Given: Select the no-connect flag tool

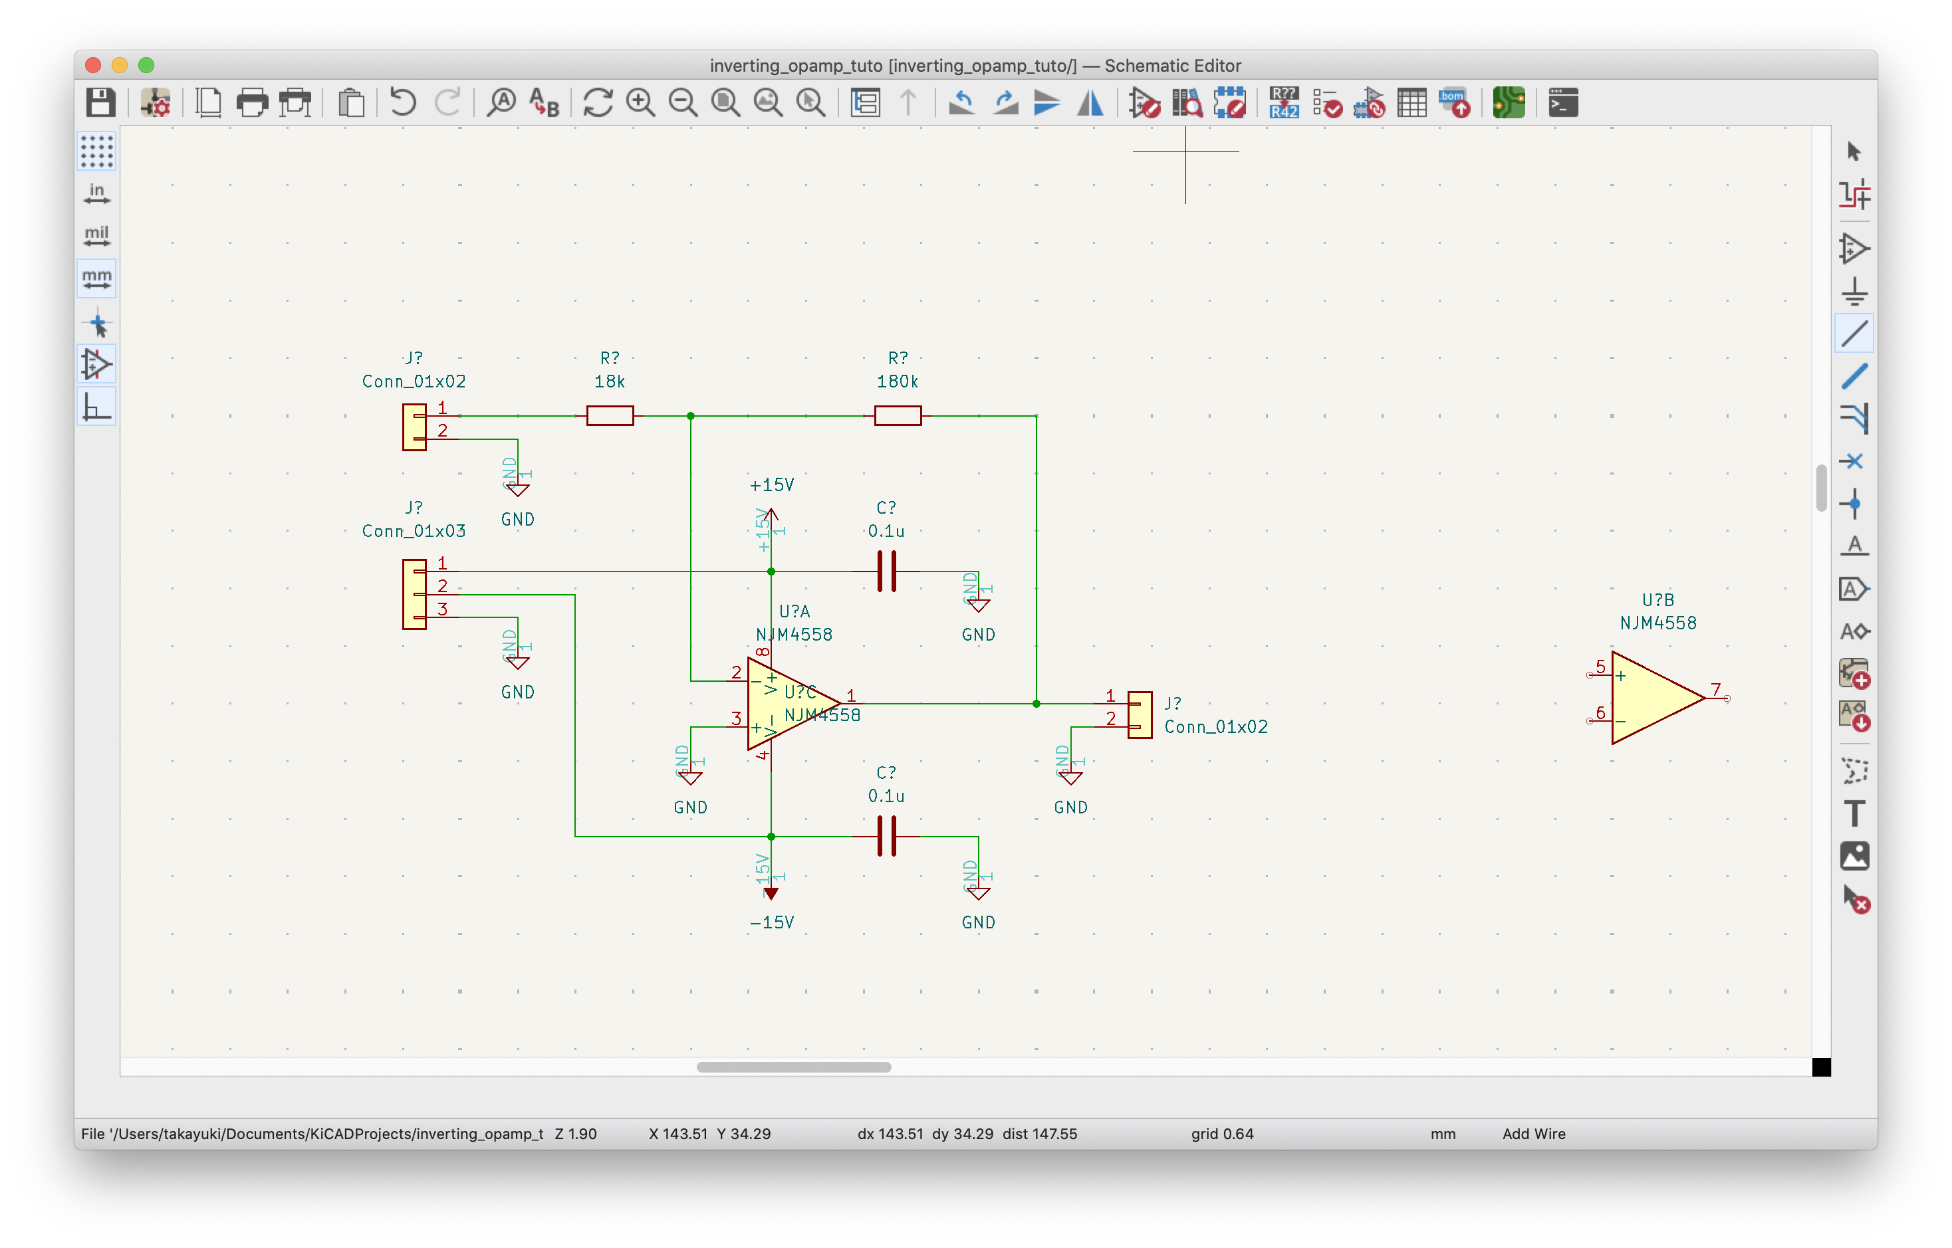Looking at the screenshot, I should pyautogui.click(x=1854, y=461).
